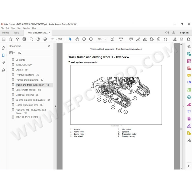Open the Window menu
The image size is (192, 192).
(x=27, y=28)
